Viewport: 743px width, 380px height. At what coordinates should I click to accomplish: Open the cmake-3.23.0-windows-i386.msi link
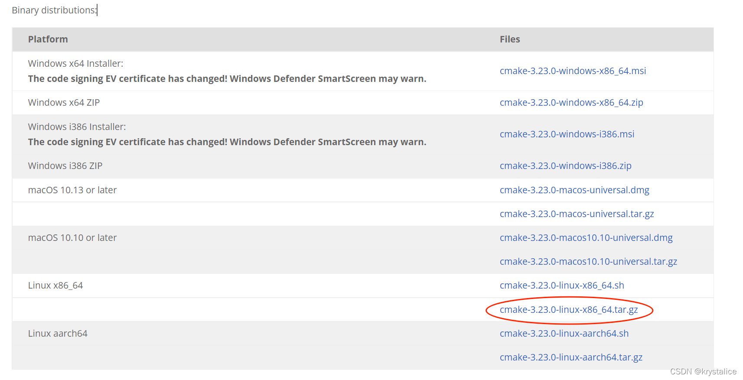(567, 134)
